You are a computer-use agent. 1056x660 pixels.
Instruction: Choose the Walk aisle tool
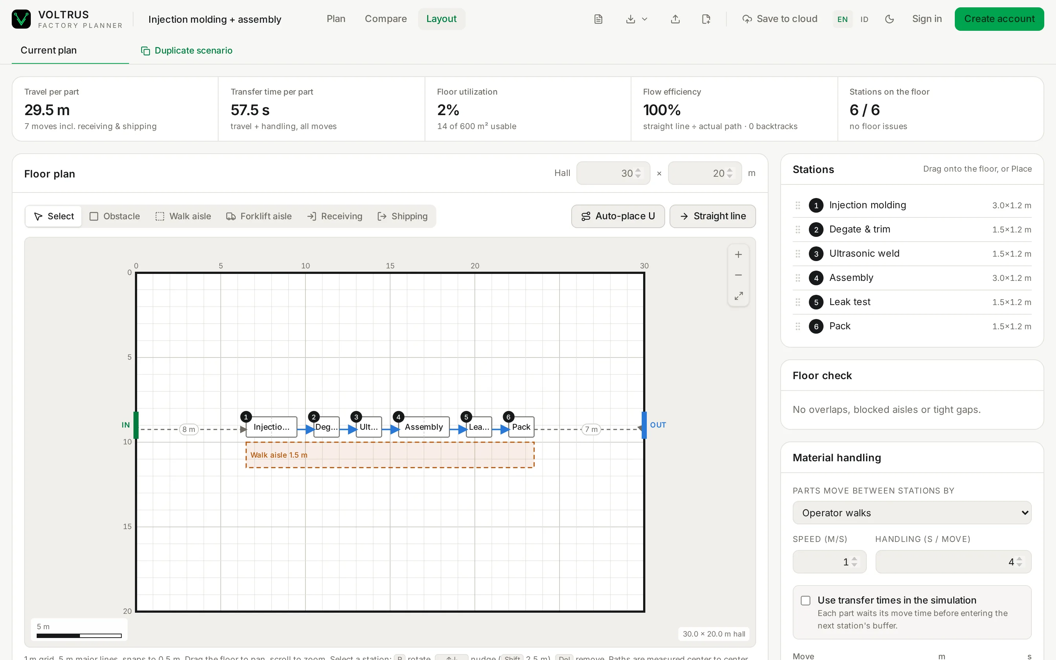pos(183,216)
